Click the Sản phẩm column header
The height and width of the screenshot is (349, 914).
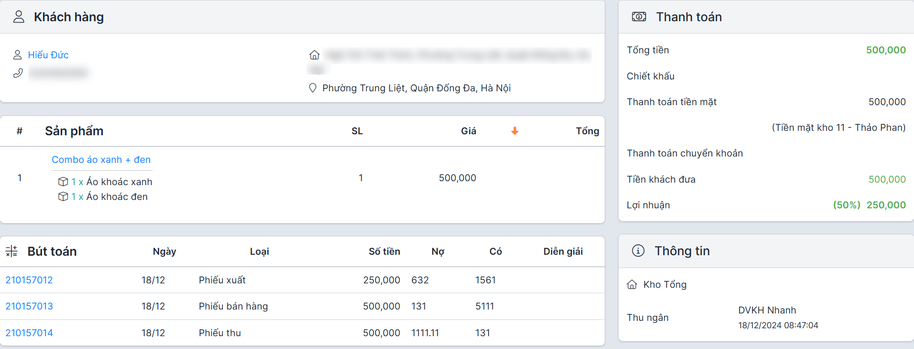click(74, 131)
